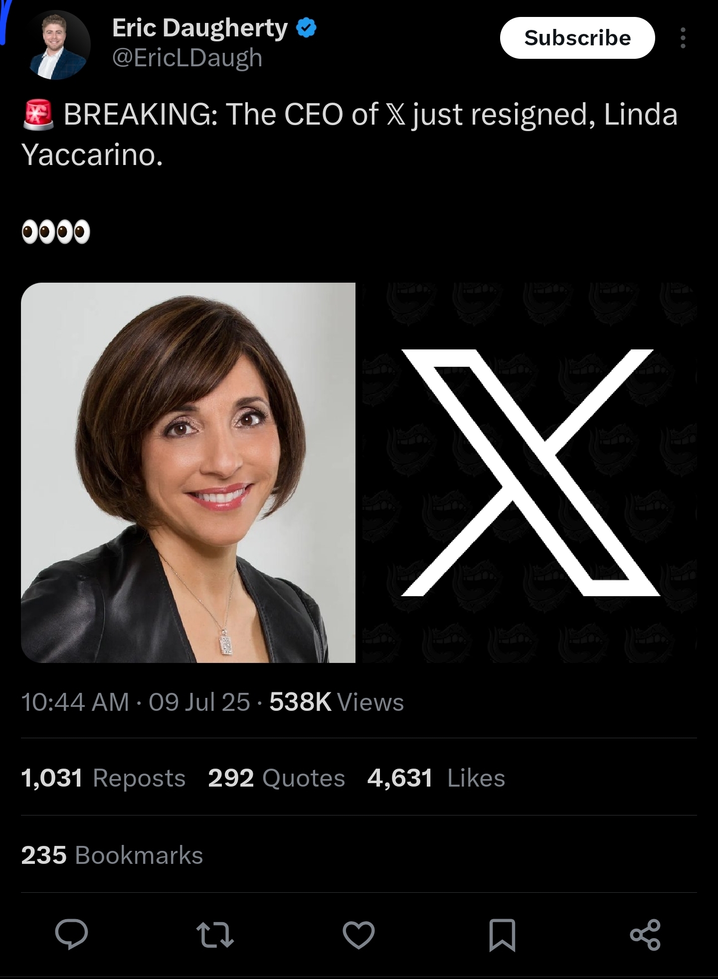Screen dimensions: 718x979
Task: Tap the blue verified badge
Action: pos(306,28)
